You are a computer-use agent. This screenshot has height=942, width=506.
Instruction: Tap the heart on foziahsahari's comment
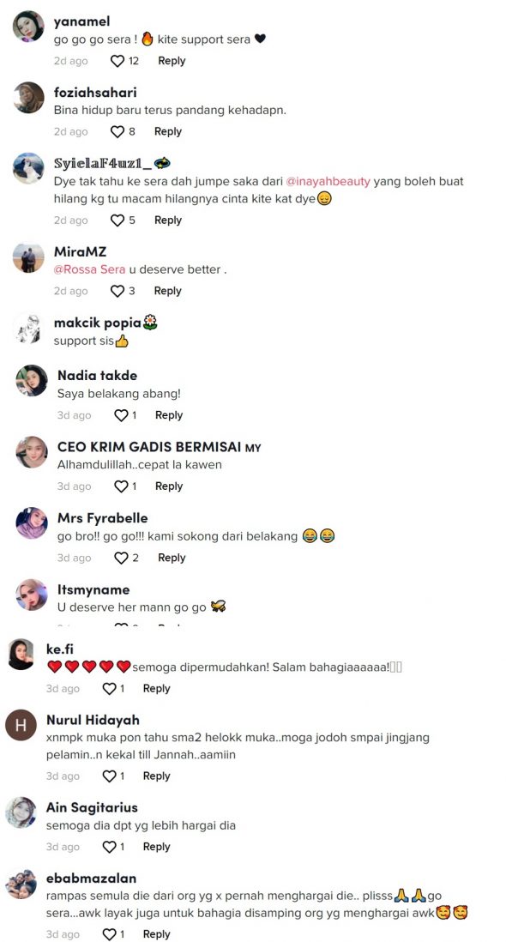click(117, 131)
